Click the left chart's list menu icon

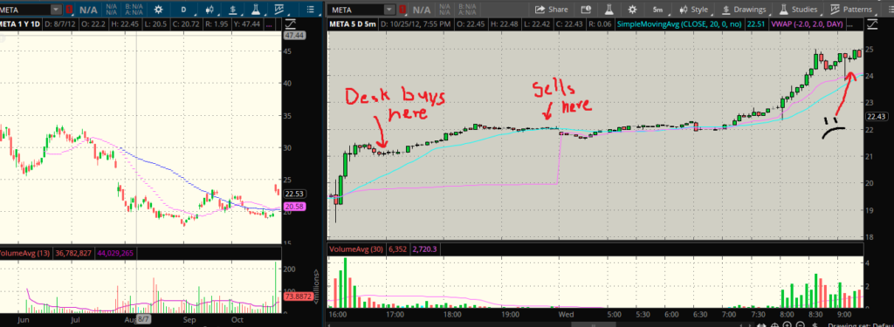310,9
